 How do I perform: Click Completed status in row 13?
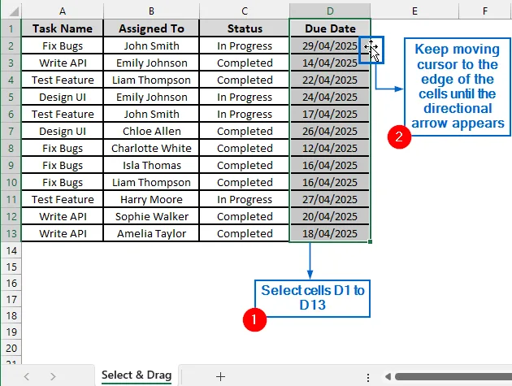(x=245, y=233)
